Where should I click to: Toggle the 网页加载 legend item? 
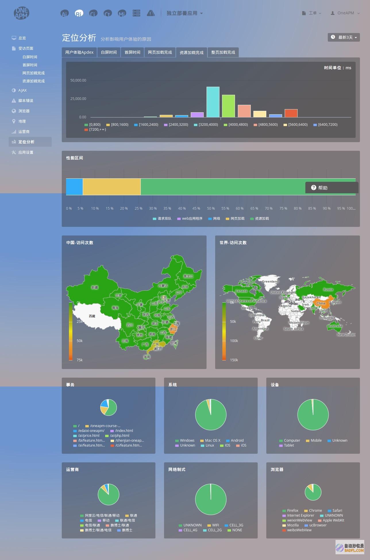235,219
